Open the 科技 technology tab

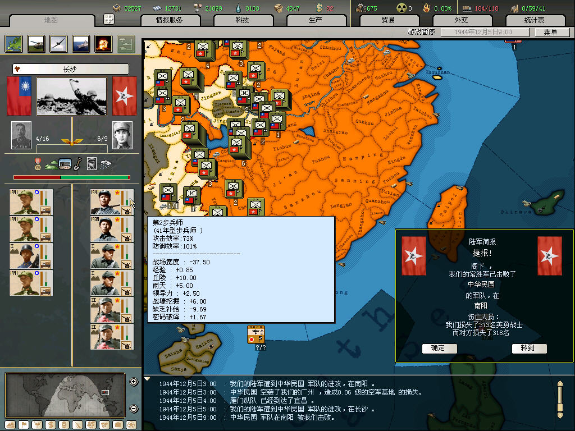[243, 20]
